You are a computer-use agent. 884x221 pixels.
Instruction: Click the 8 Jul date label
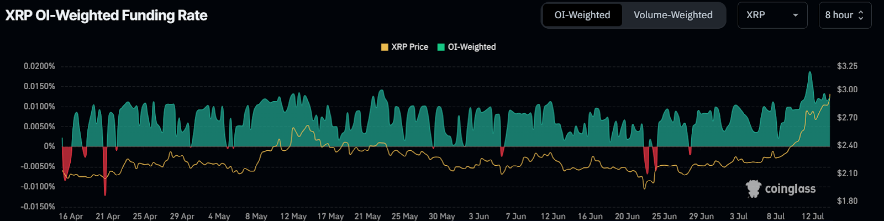[x=775, y=217]
